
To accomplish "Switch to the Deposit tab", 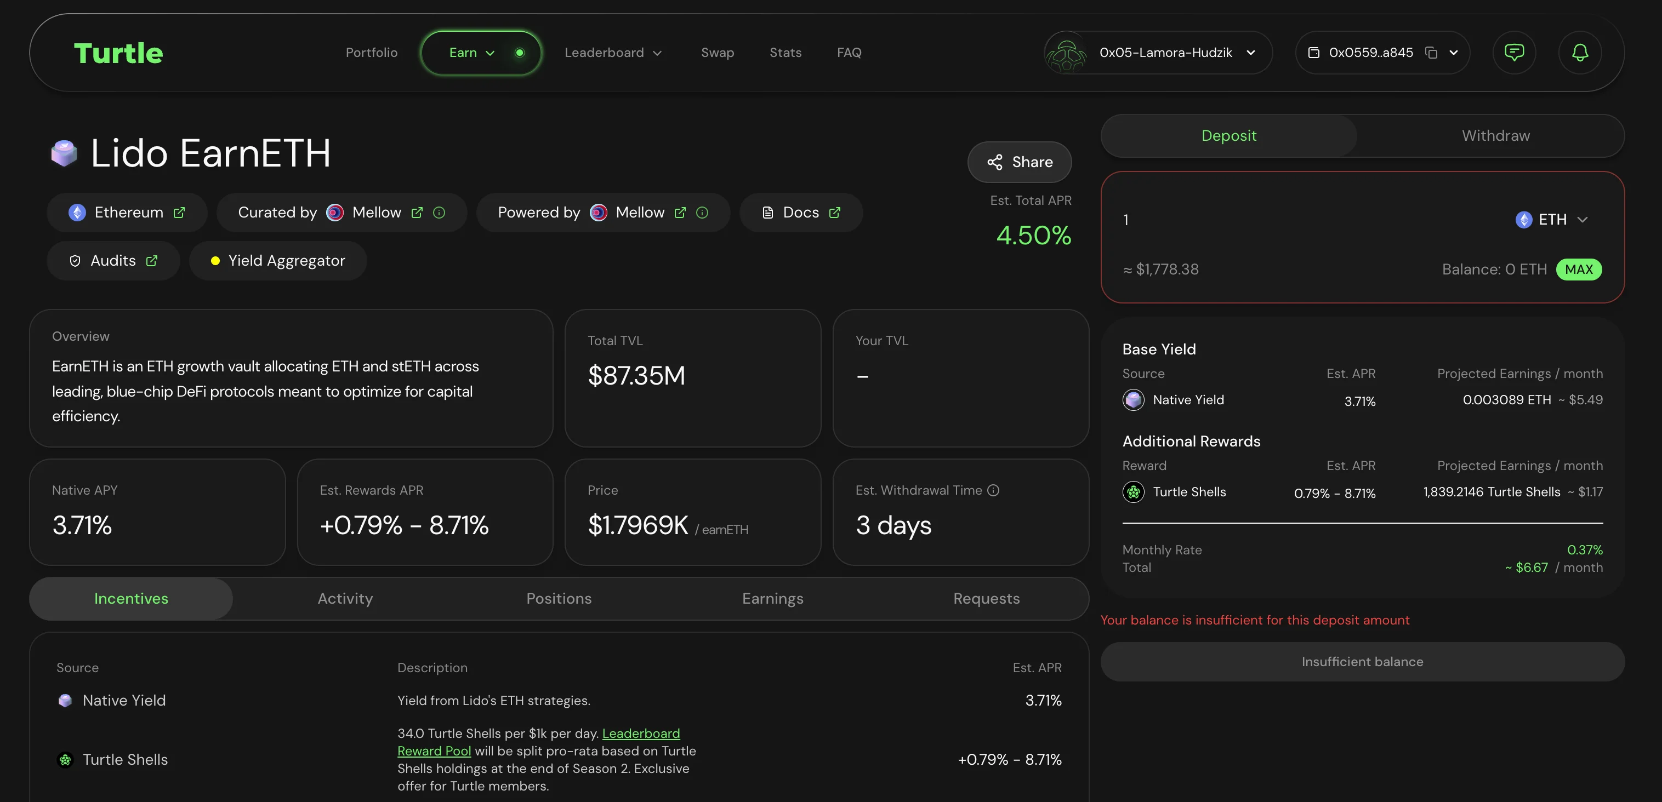I will tap(1228, 136).
